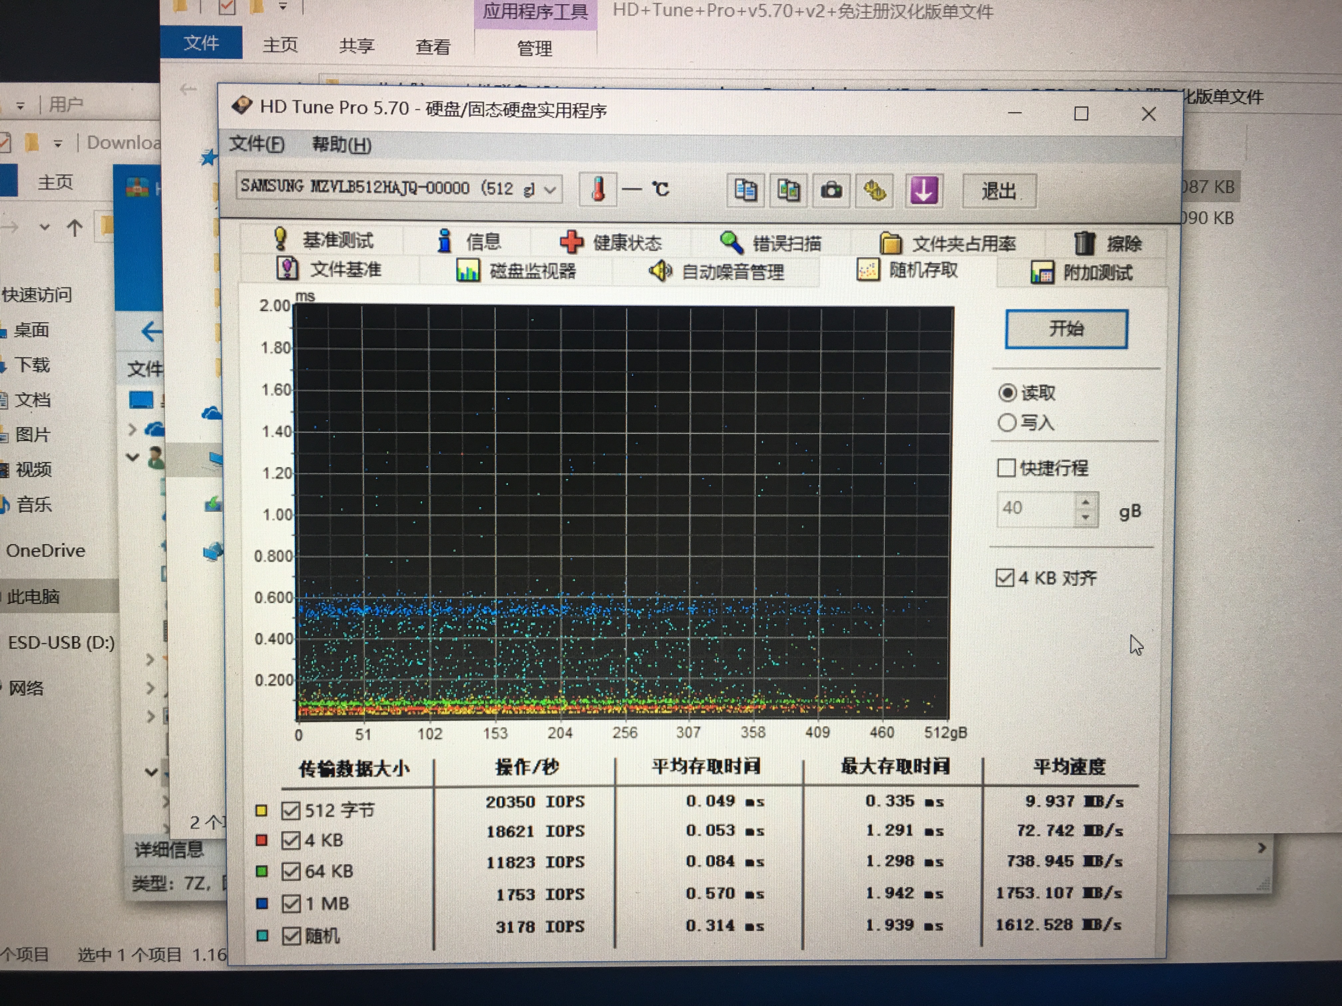This screenshot has width=1342, height=1006.
Task: Click the temperature thermometer icon
Action: click(598, 190)
